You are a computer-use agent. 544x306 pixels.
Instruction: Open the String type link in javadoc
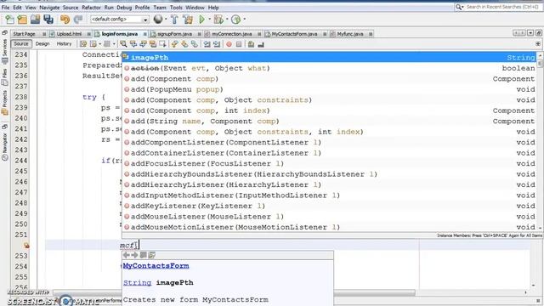pyautogui.click(x=137, y=283)
